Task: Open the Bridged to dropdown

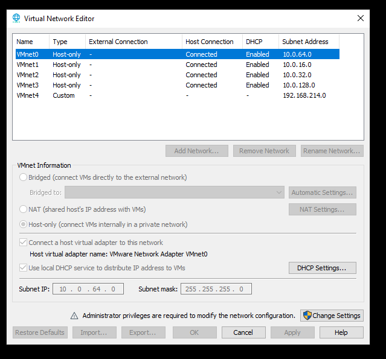Action: (x=175, y=192)
